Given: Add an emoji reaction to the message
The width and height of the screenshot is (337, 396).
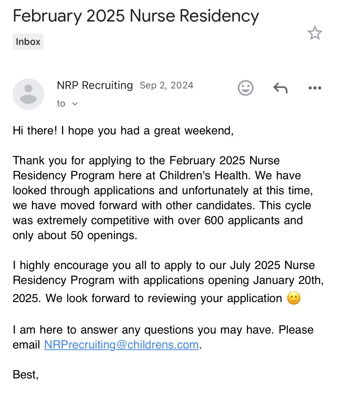Looking at the screenshot, I should coord(245,88).
